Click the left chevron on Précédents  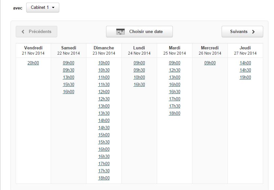point(23,32)
